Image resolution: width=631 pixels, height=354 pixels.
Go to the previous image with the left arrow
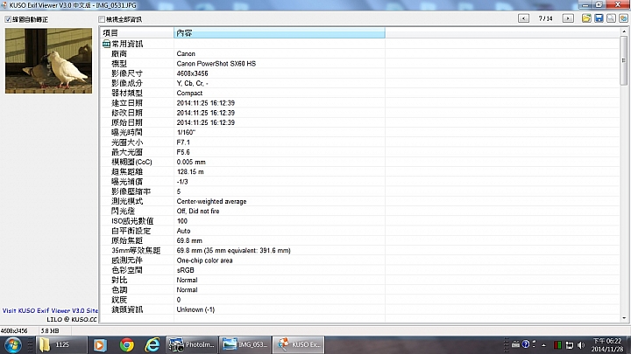523,18
